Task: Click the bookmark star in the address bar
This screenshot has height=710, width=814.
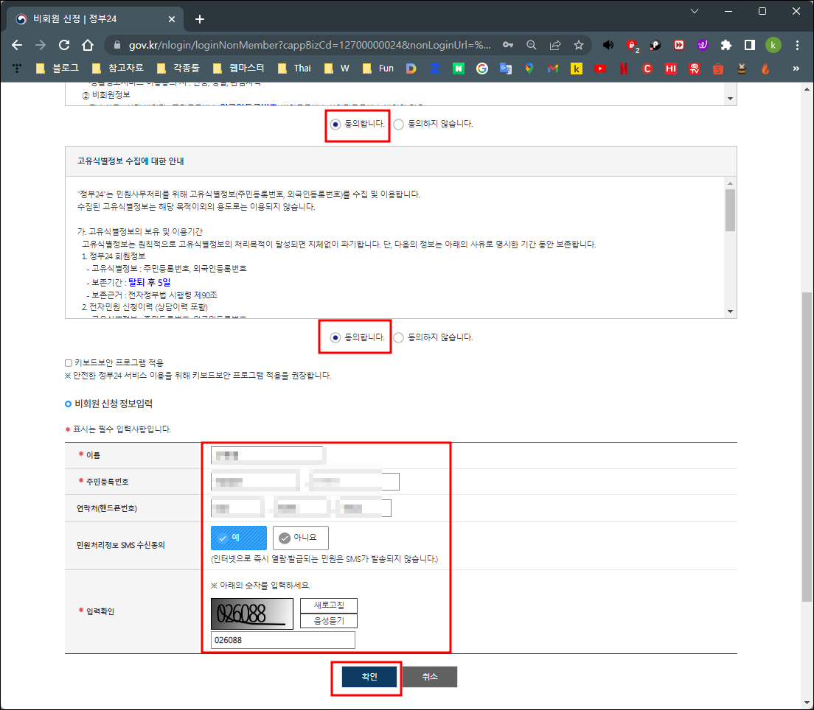Action: pos(580,45)
